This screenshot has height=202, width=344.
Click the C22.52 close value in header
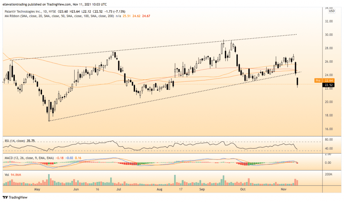[98, 11]
